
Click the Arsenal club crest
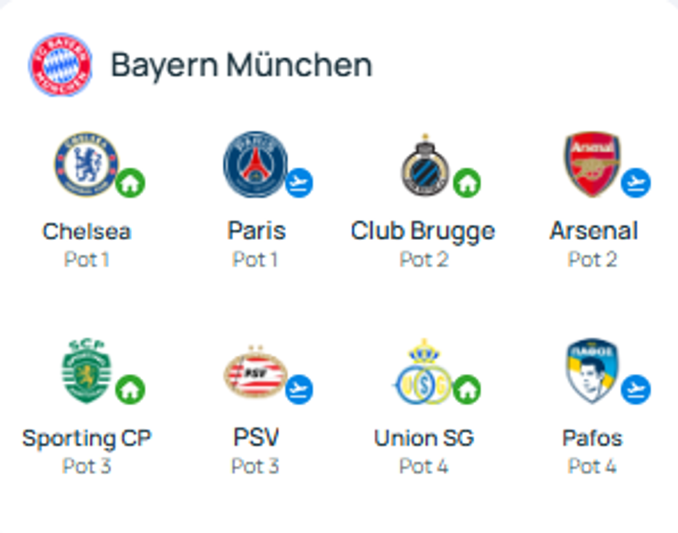(x=592, y=165)
